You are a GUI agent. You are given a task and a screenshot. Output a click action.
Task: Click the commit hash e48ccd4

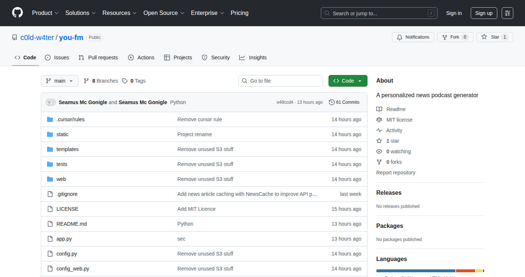(x=285, y=102)
